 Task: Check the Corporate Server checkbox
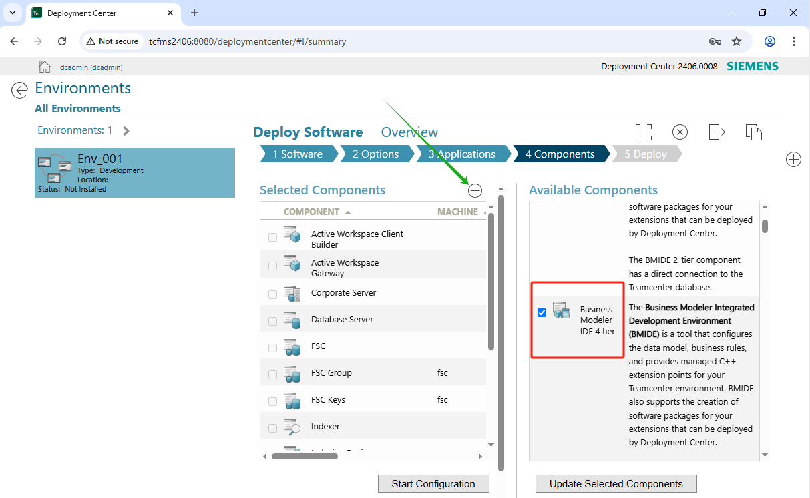click(272, 294)
